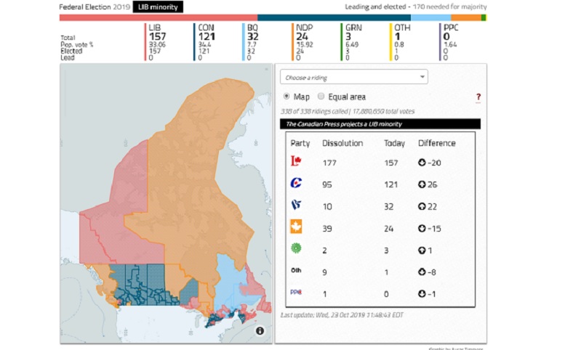Click the NDP orange maple leaf logo

coord(296,227)
